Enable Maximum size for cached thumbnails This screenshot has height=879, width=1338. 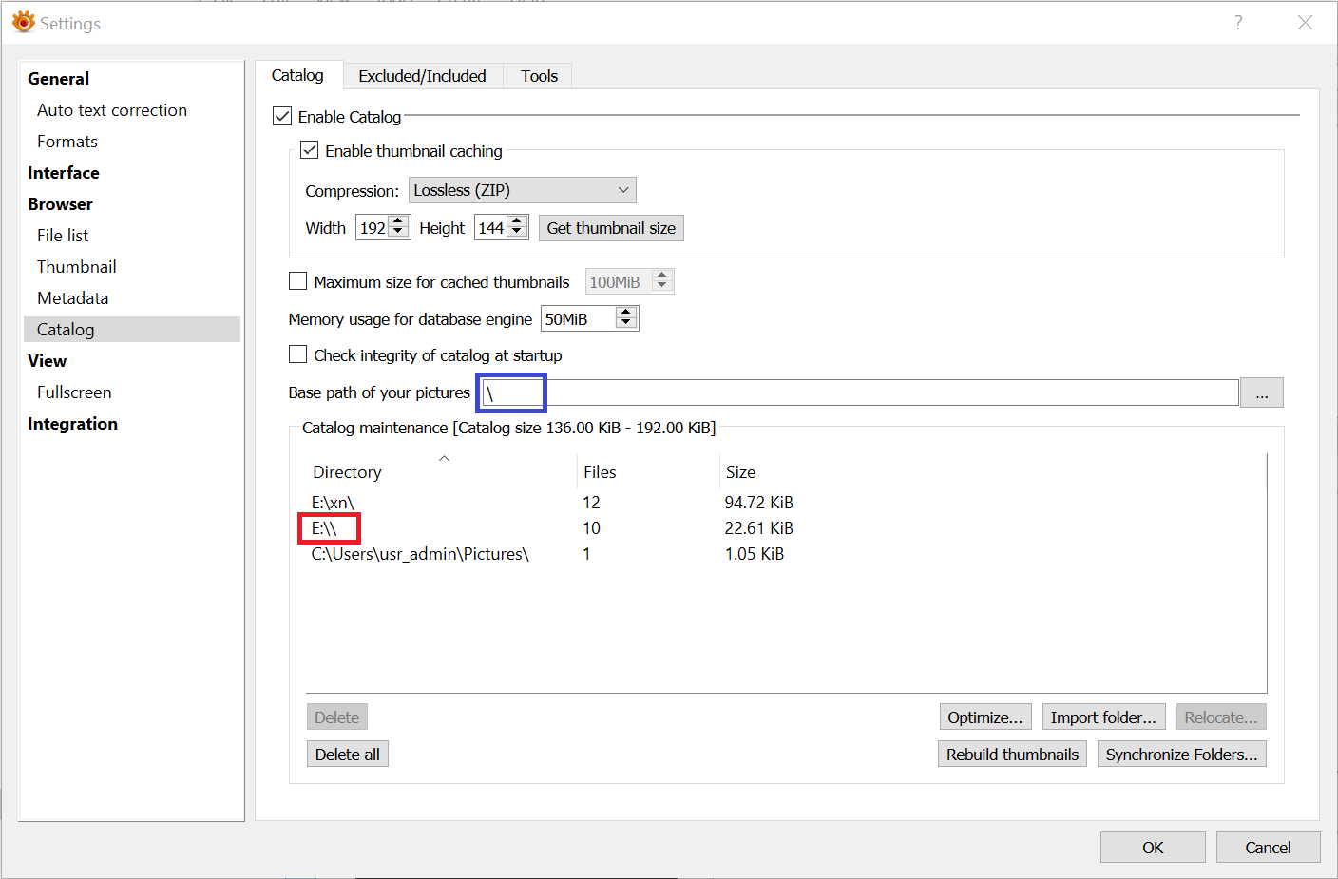click(x=297, y=281)
